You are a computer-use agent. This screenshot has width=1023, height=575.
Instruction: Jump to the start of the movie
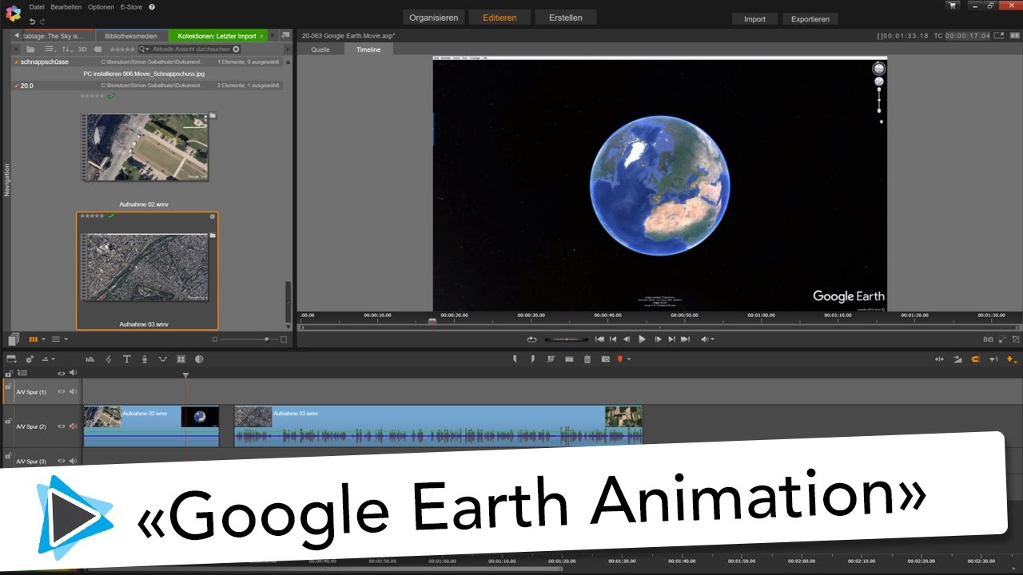point(599,339)
